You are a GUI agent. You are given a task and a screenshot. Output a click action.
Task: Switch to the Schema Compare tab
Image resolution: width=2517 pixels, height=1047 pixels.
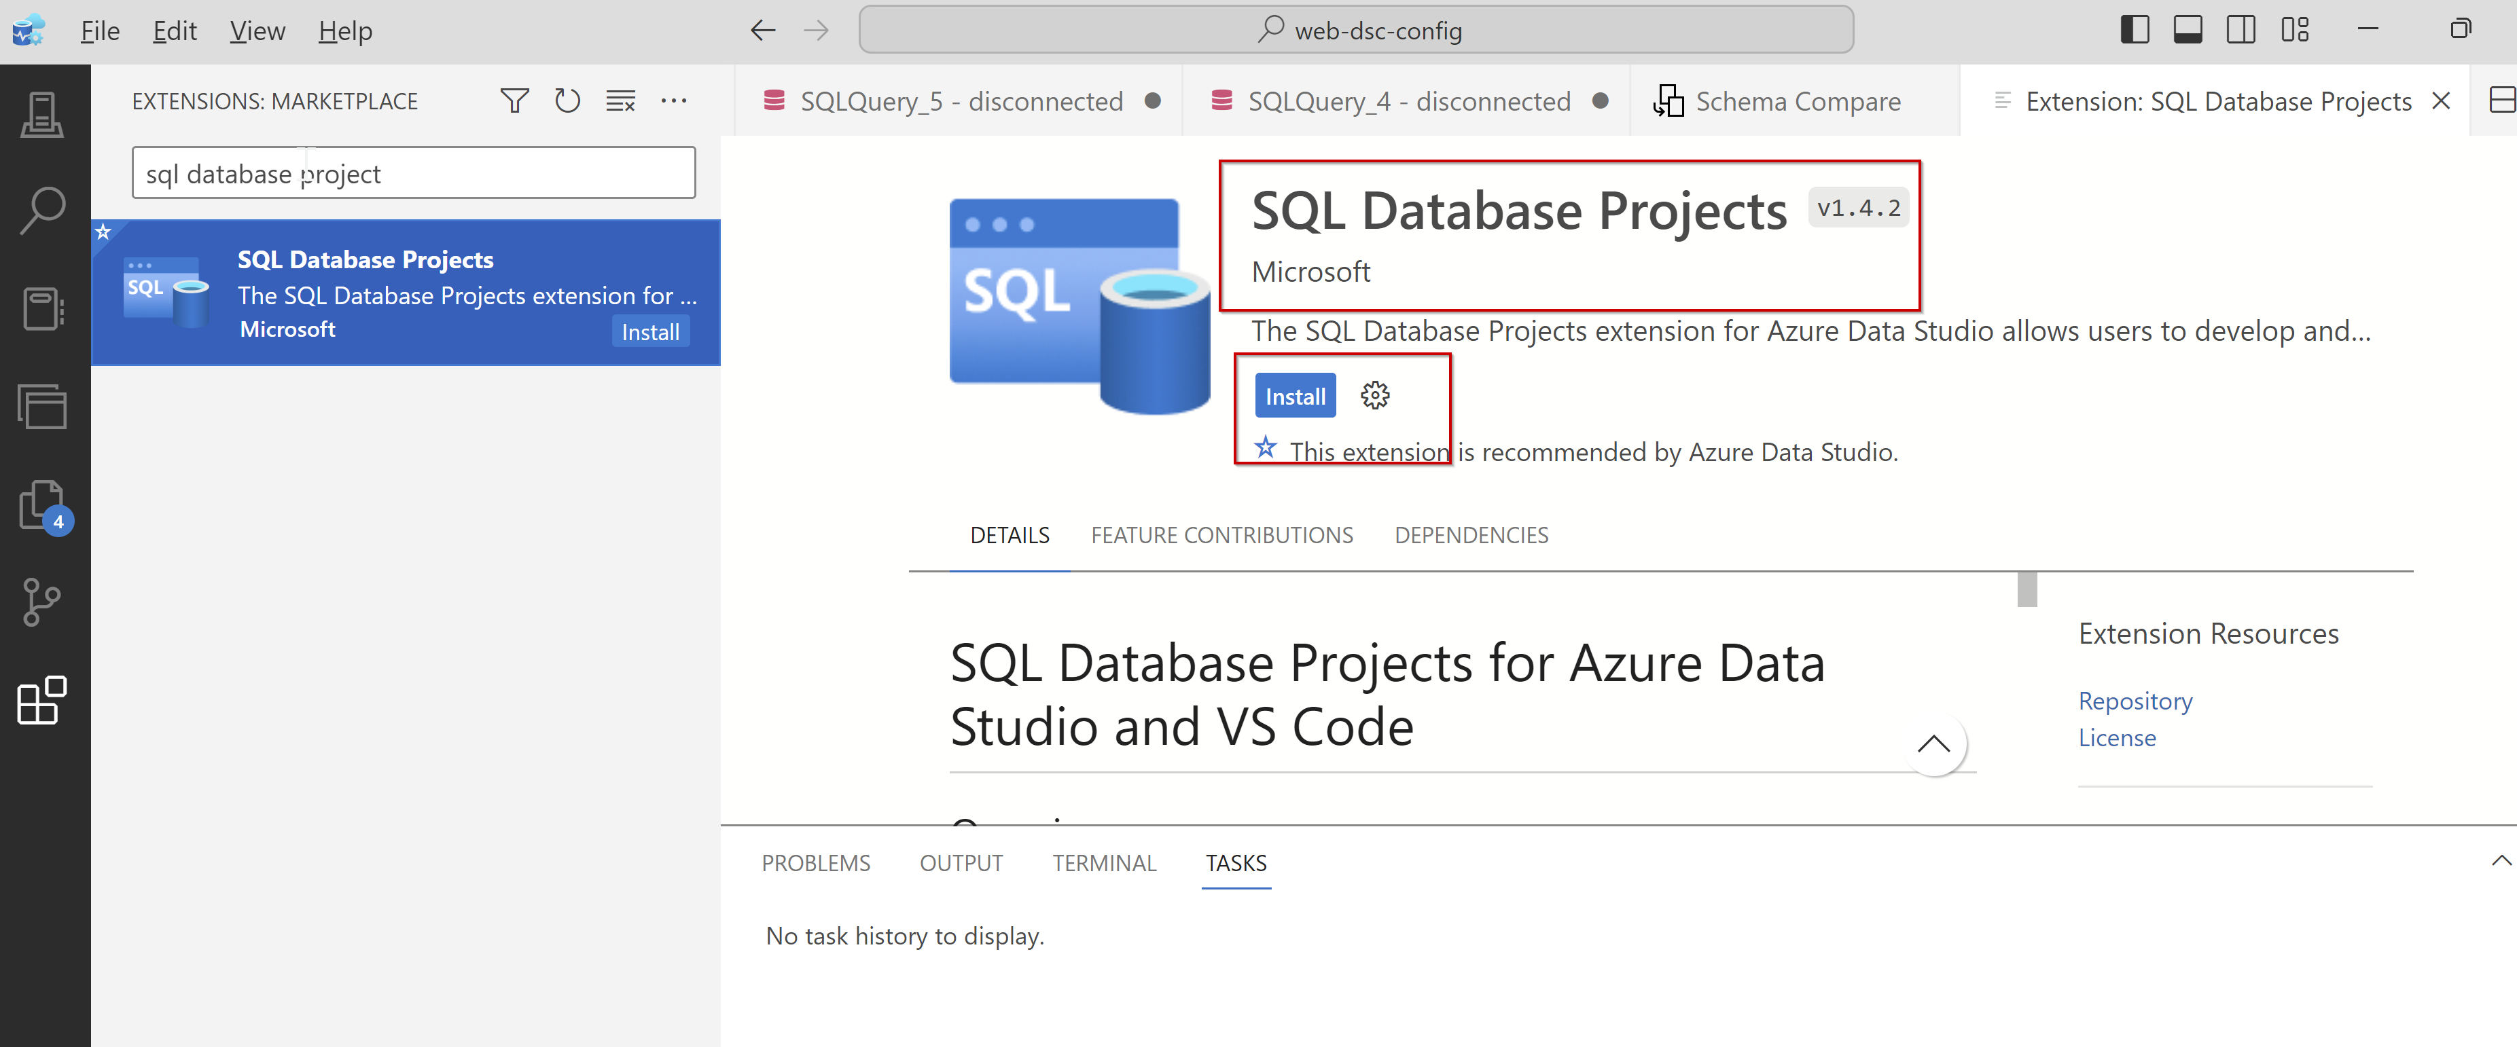(1795, 100)
